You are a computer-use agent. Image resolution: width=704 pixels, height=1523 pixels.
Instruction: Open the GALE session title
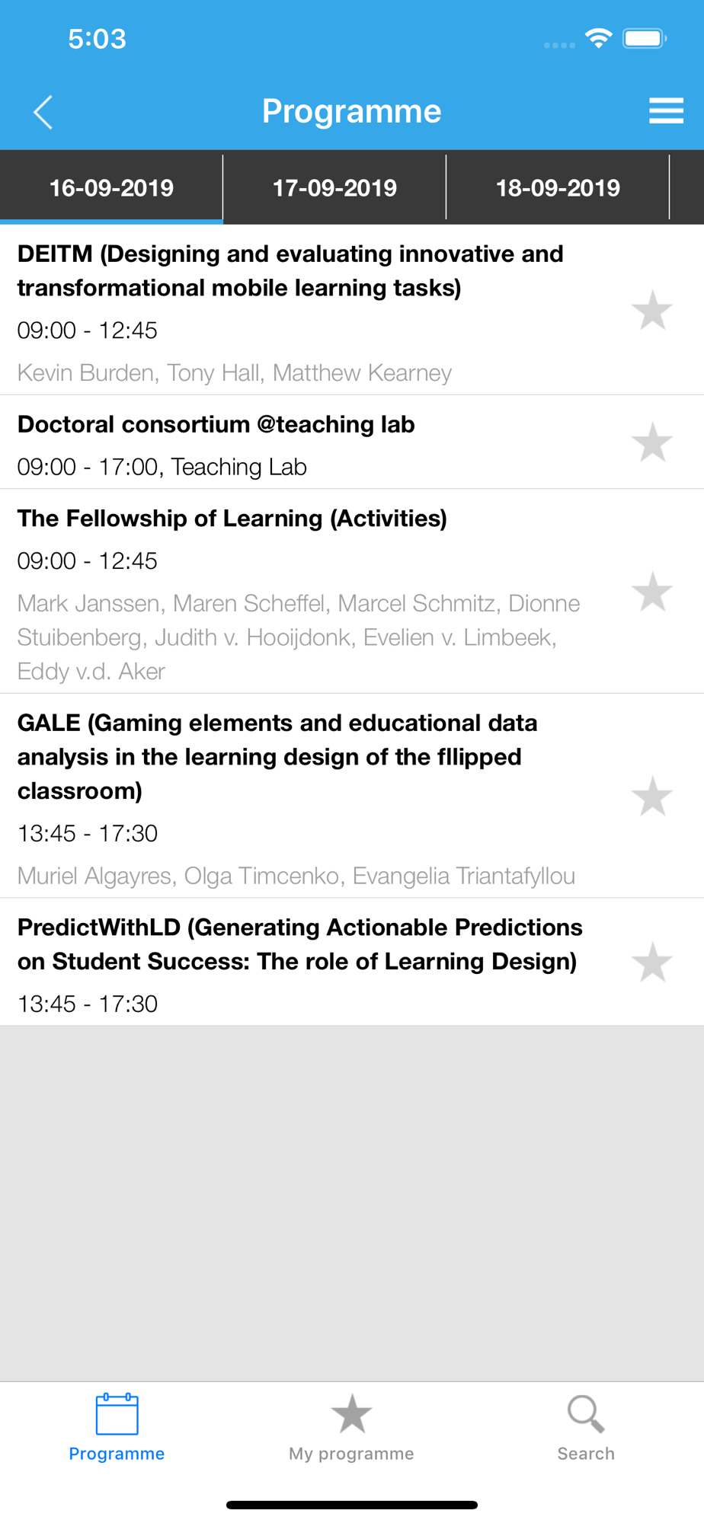[277, 757]
